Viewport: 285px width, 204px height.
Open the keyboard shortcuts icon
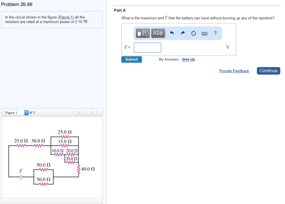pyautogui.click(x=204, y=34)
